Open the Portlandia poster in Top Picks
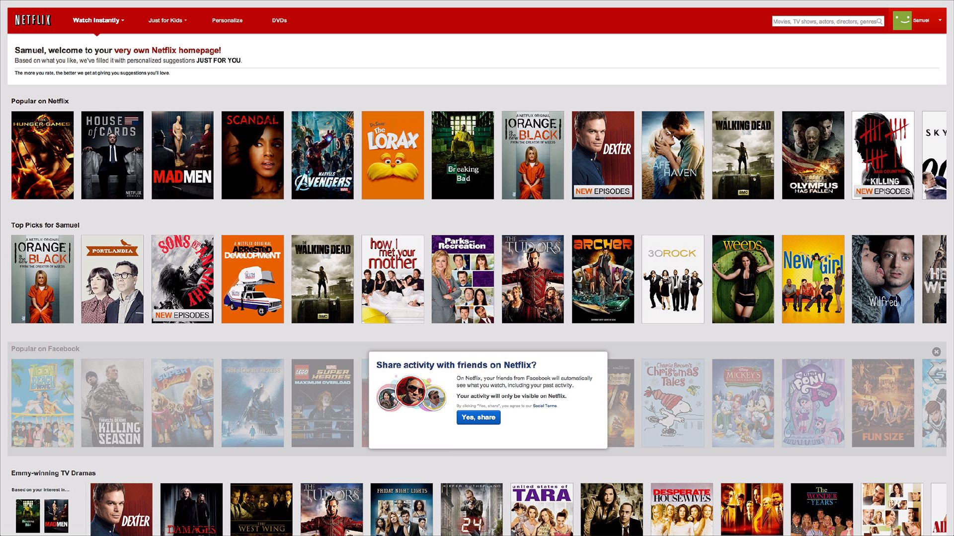This screenshot has width=954, height=536. (x=112, y=279)
